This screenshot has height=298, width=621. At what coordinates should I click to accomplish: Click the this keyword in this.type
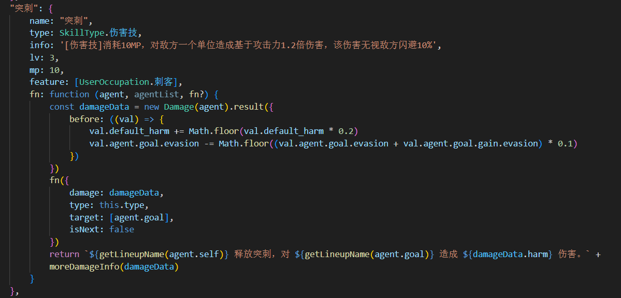[x=109, y=205]
